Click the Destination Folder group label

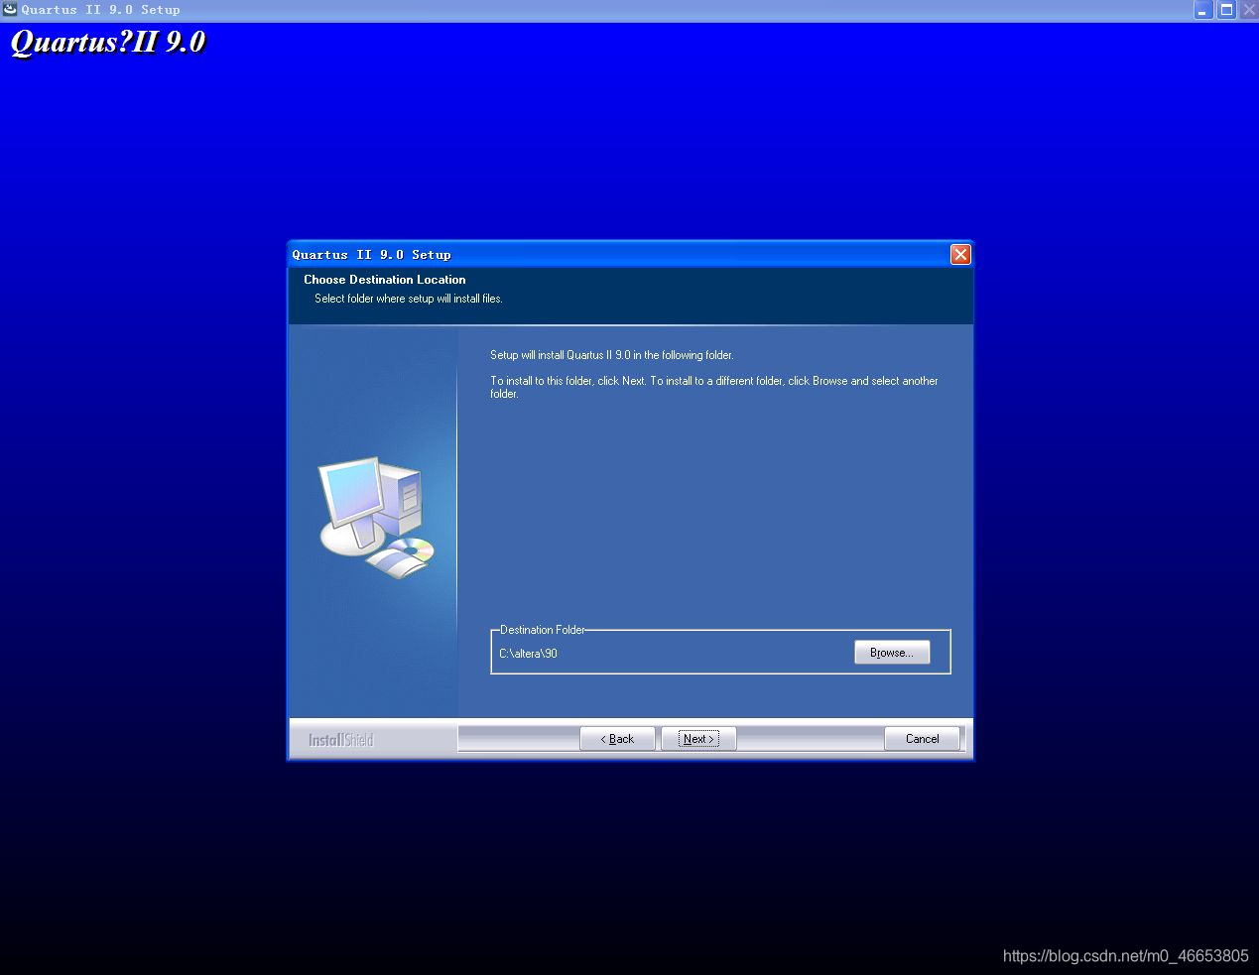(542, 630)
